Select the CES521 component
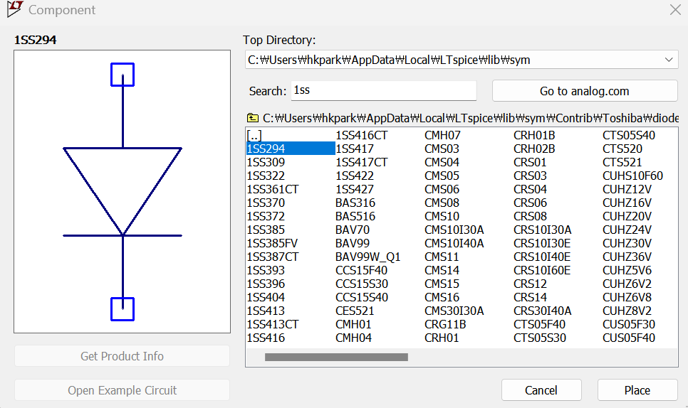Image resolution: width=688 pixels, height=408 pixels. (x=355, y=311)
